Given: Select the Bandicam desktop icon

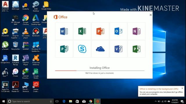Looking at the screenshot, I should [36, 32].
